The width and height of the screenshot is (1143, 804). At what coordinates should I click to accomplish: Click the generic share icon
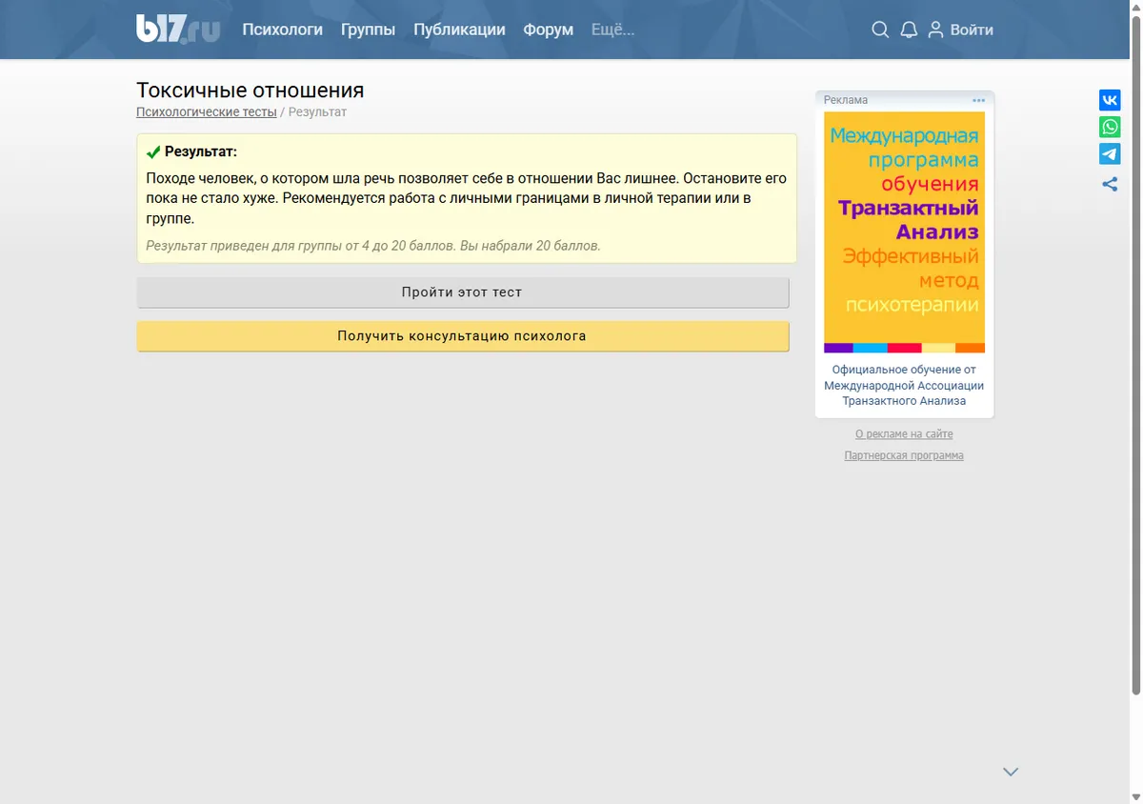1110,184
